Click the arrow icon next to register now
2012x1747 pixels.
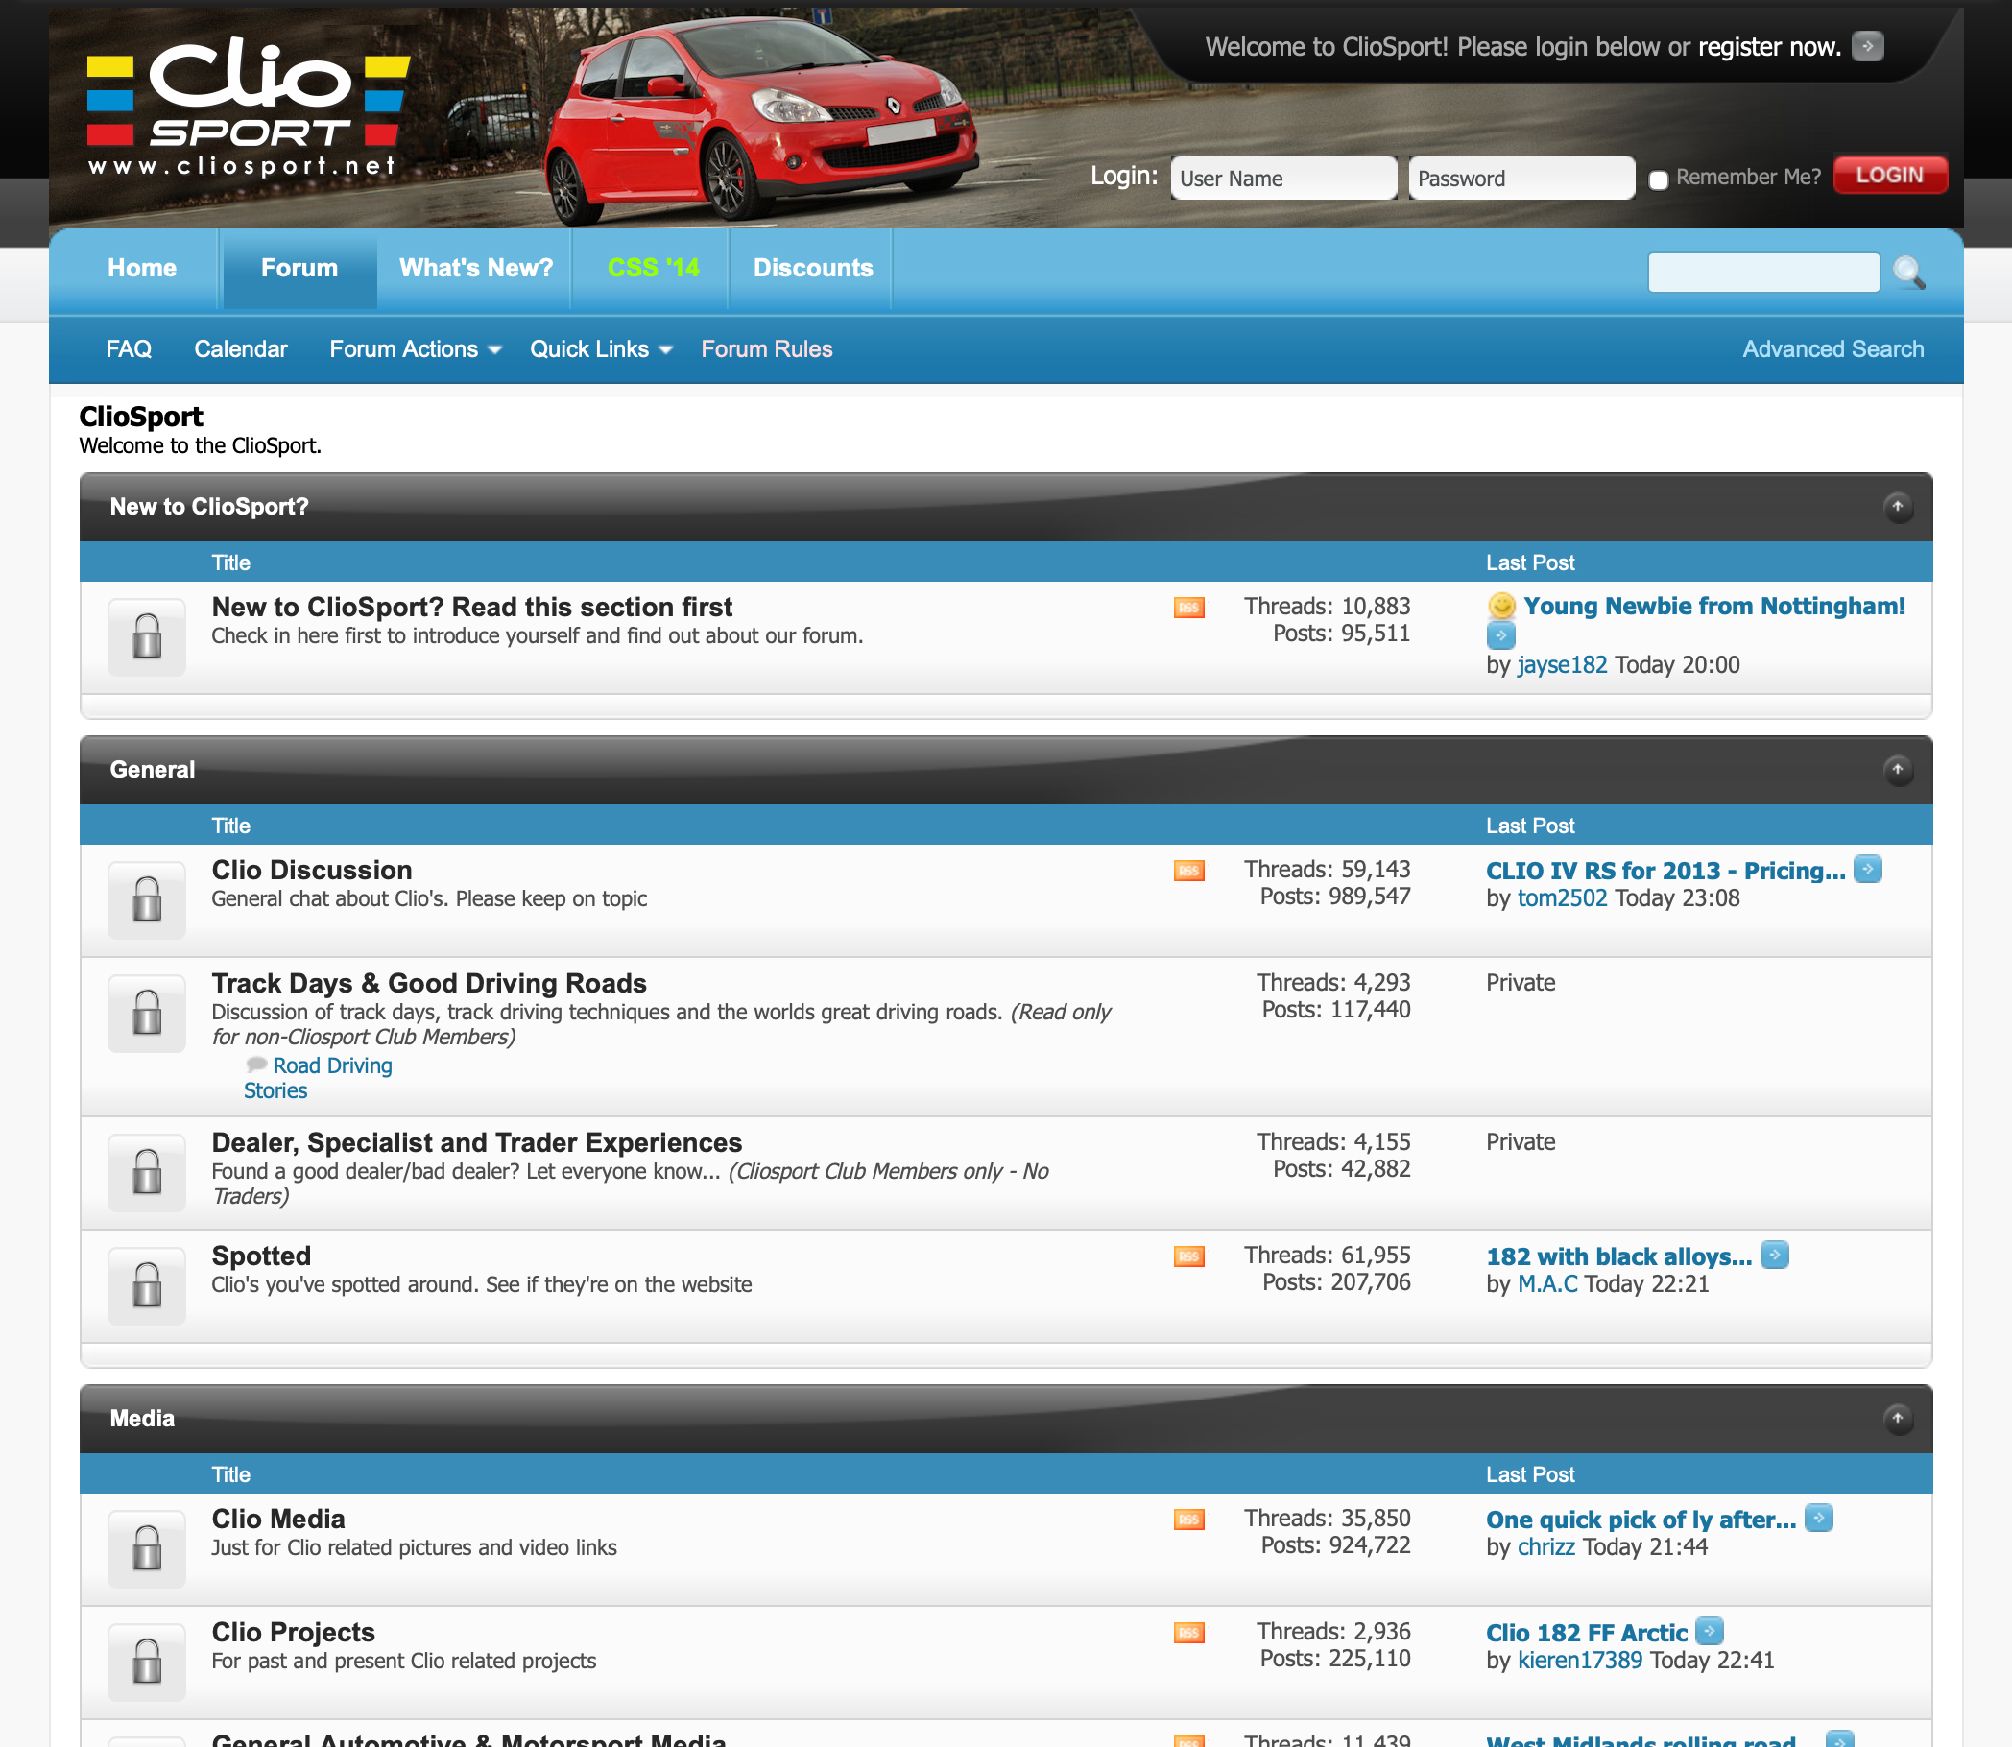tap(1867, 46)
